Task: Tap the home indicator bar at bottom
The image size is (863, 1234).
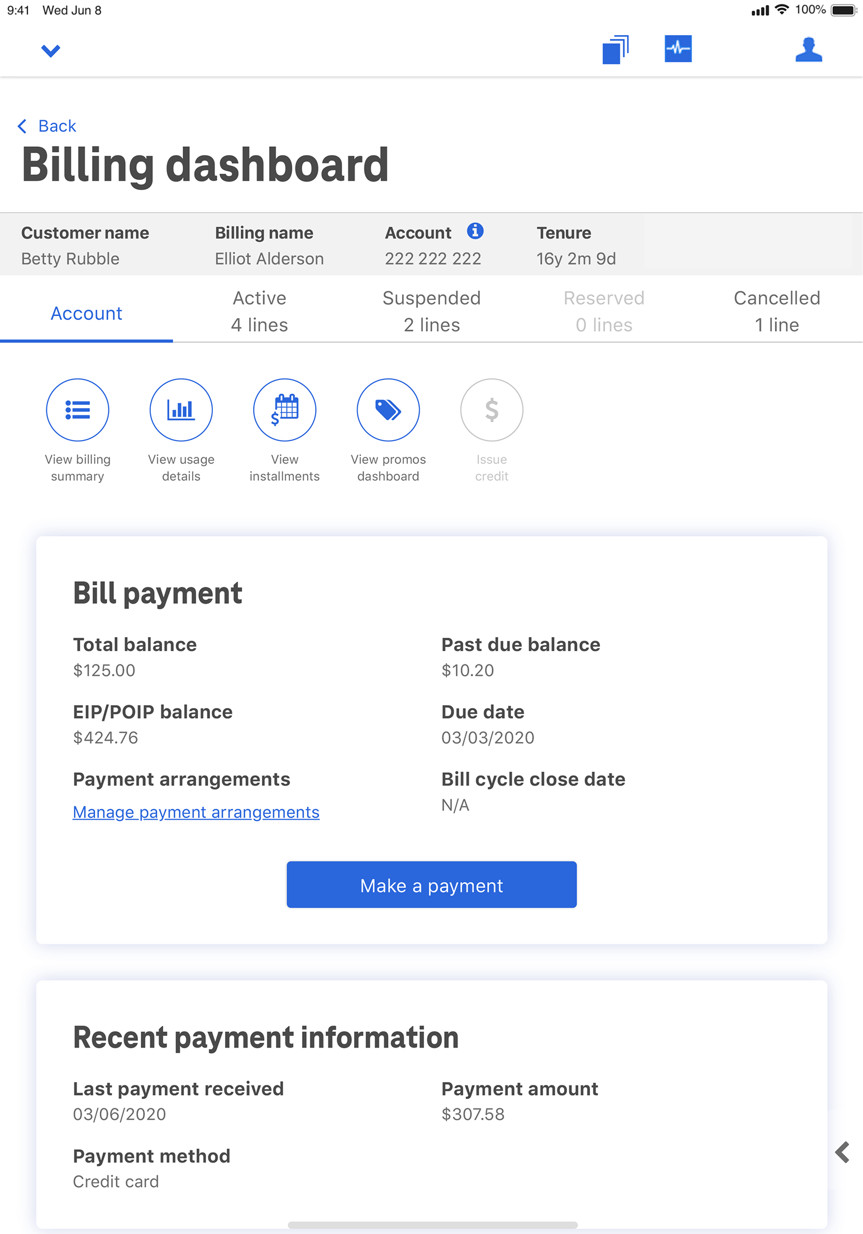Action: [x=432, y=1225]
